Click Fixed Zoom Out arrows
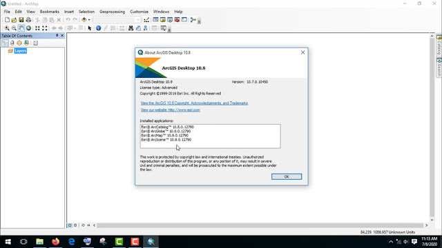Viewport: 442px width, 248px height. pos(44,28)
